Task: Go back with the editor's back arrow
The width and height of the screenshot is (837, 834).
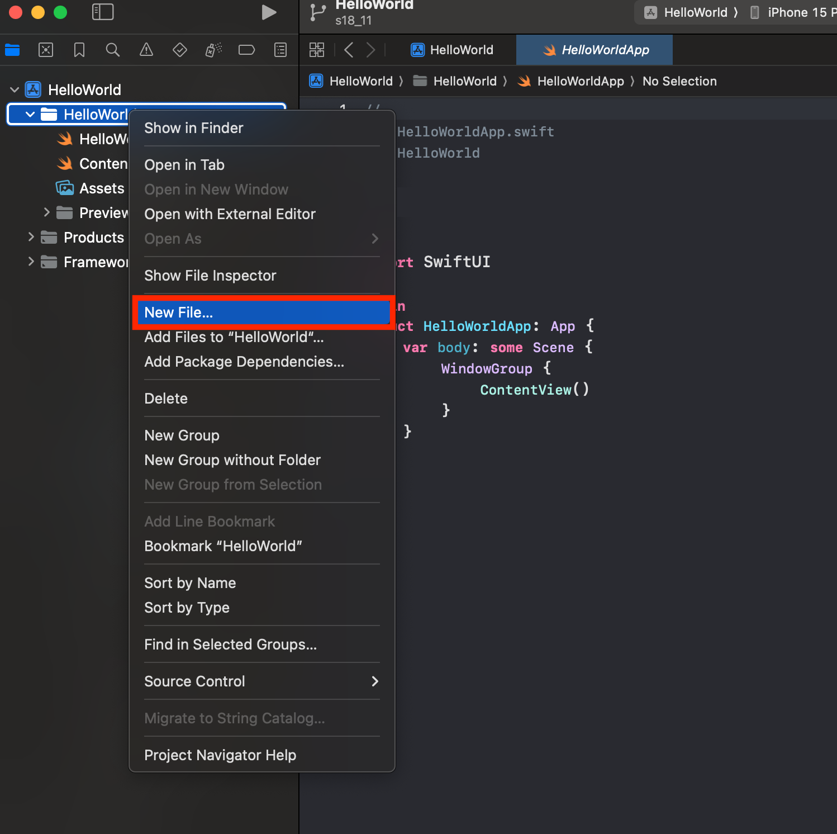Action: [x=349, y=50]
